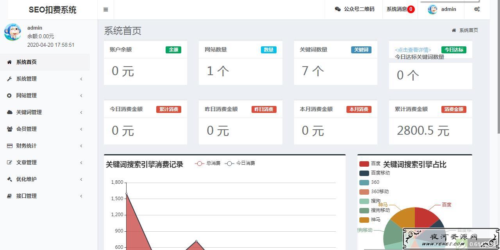The width and height of the screenshot is (500, 250).
Task: Click the admin avatar in top bar
Action: [x=432, y=9]
